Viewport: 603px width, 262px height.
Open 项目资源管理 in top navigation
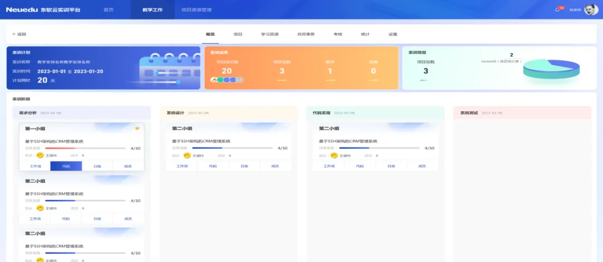point(197,9)
